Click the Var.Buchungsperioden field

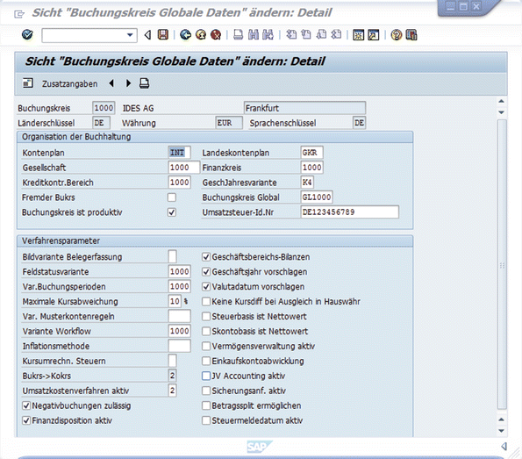pyautogui.click(x=180, y=286)
